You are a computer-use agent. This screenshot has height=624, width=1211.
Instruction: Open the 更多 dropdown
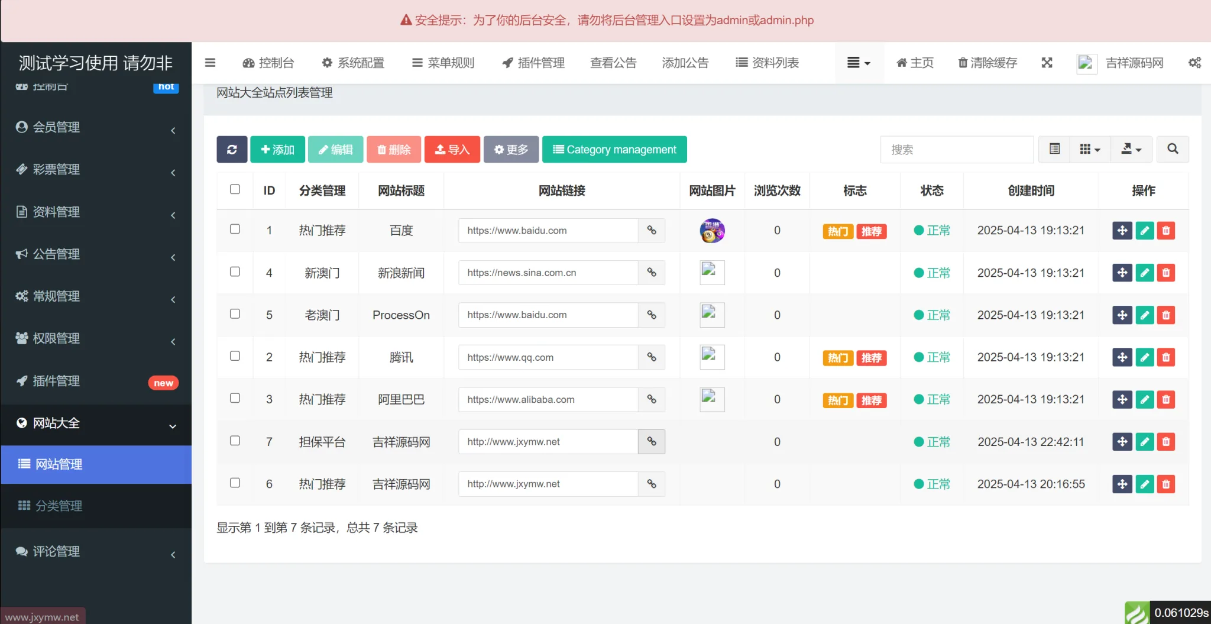[x=510, y=149]
